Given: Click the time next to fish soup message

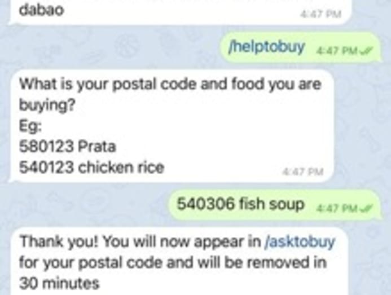Looking at the screenshot, I should coord(334,208).
